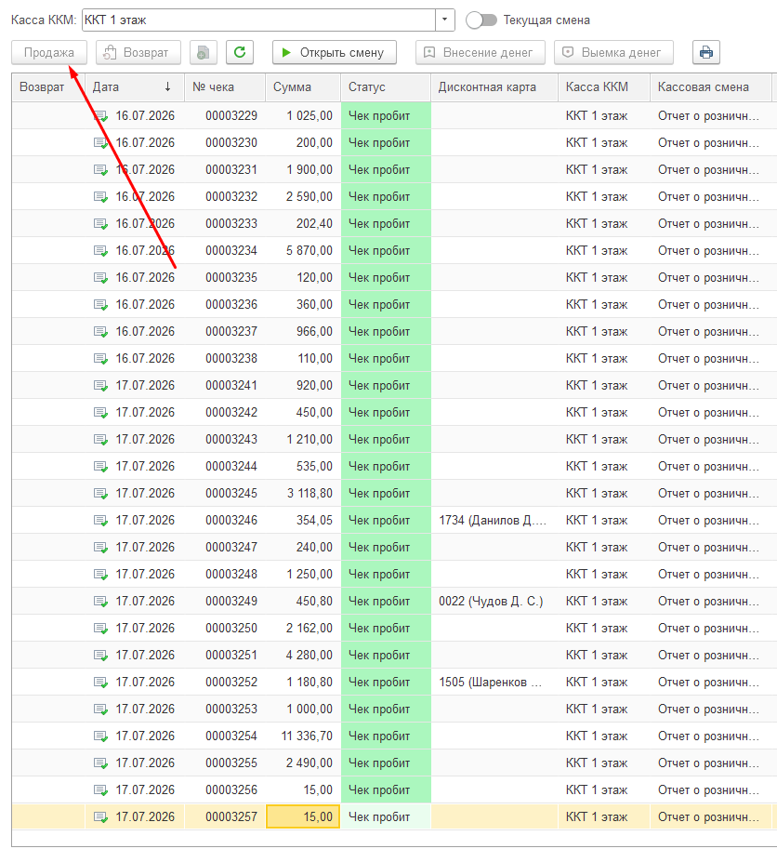The image size is (777, 849).
Task: Click receipt icon in row 00003233
Action: (x=100, y=223)
